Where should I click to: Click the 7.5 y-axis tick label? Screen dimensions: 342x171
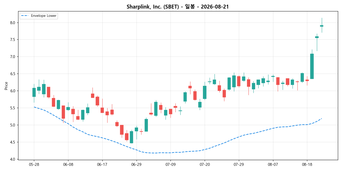(x=13, y=40)
